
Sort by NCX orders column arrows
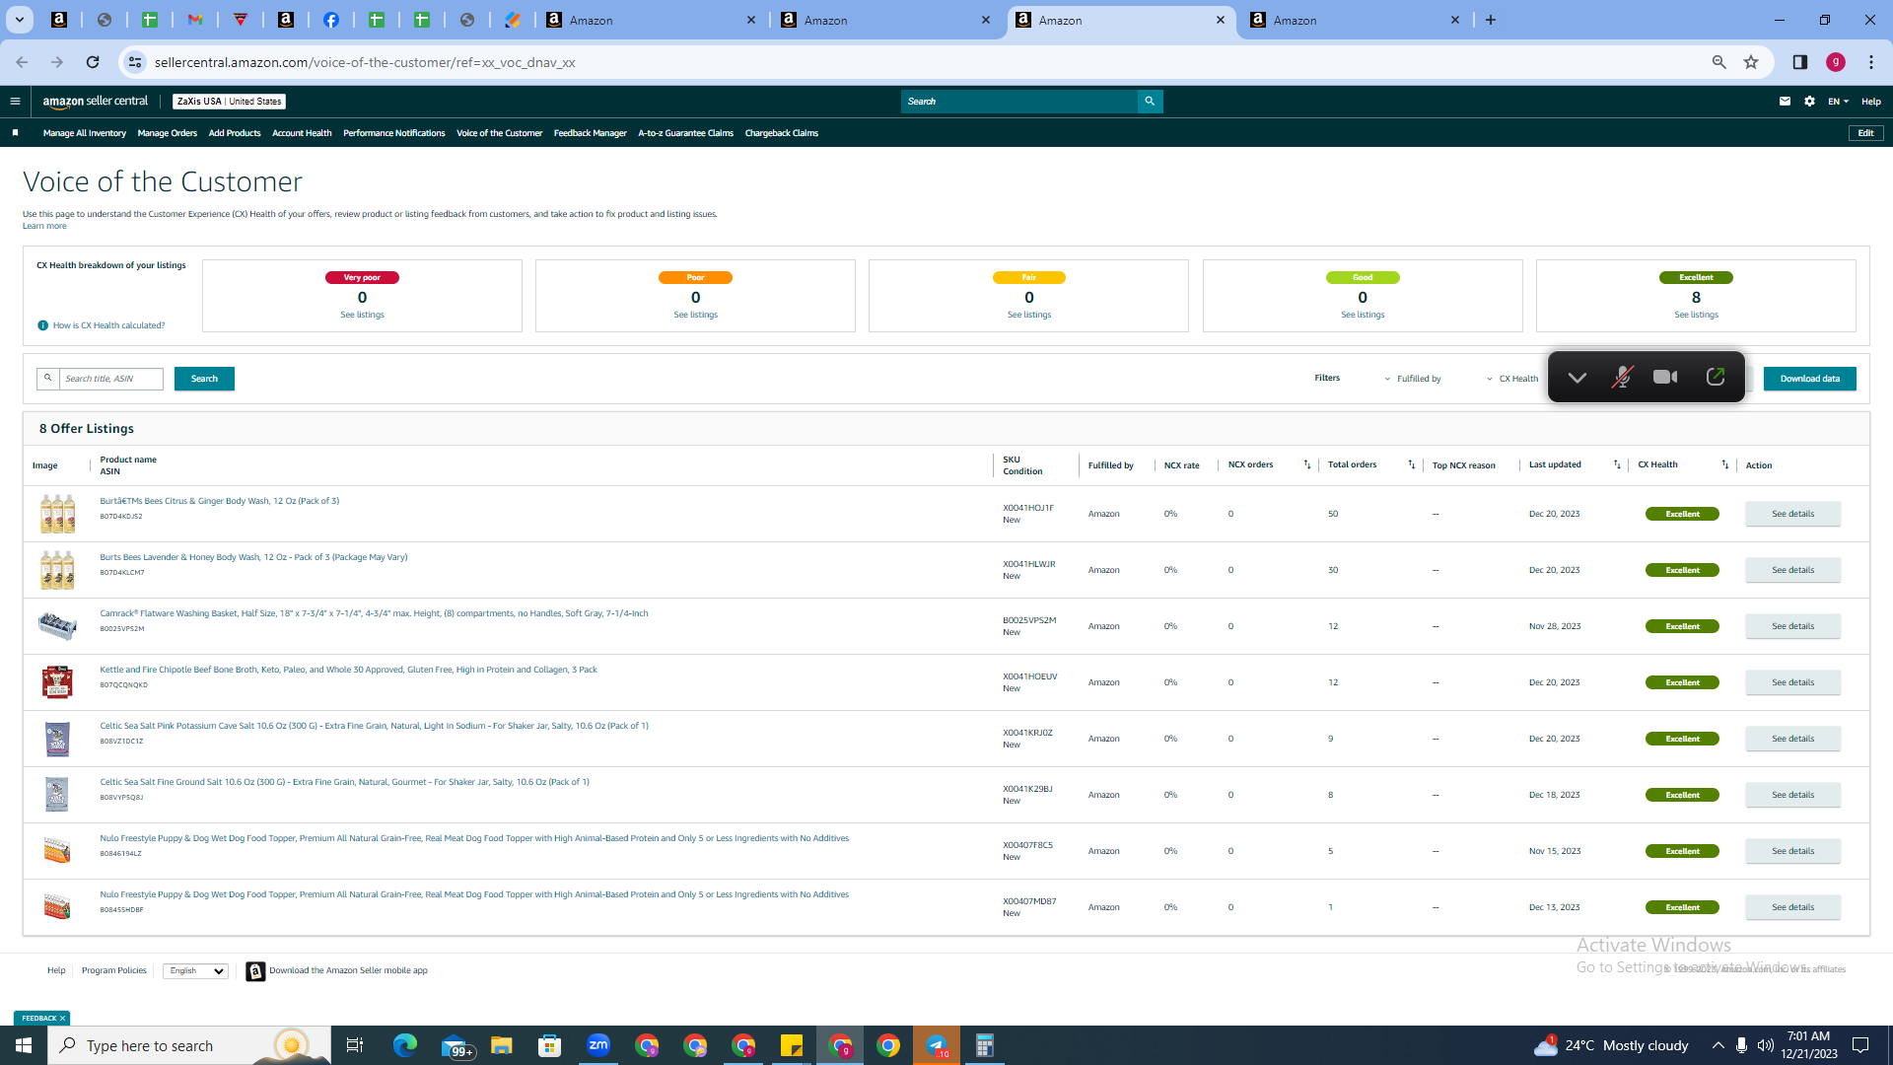coord(1307,464)
